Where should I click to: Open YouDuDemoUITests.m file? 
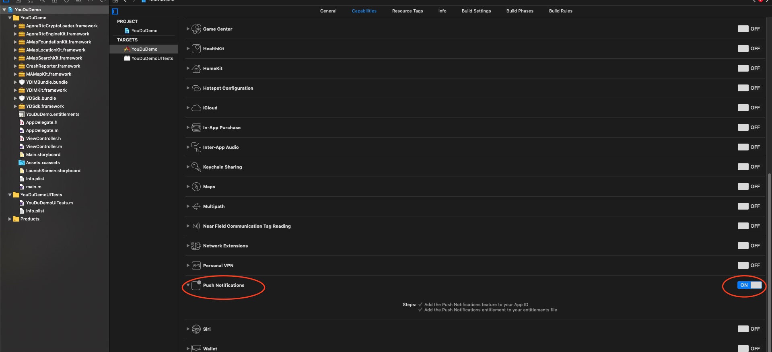coord(49,203)
